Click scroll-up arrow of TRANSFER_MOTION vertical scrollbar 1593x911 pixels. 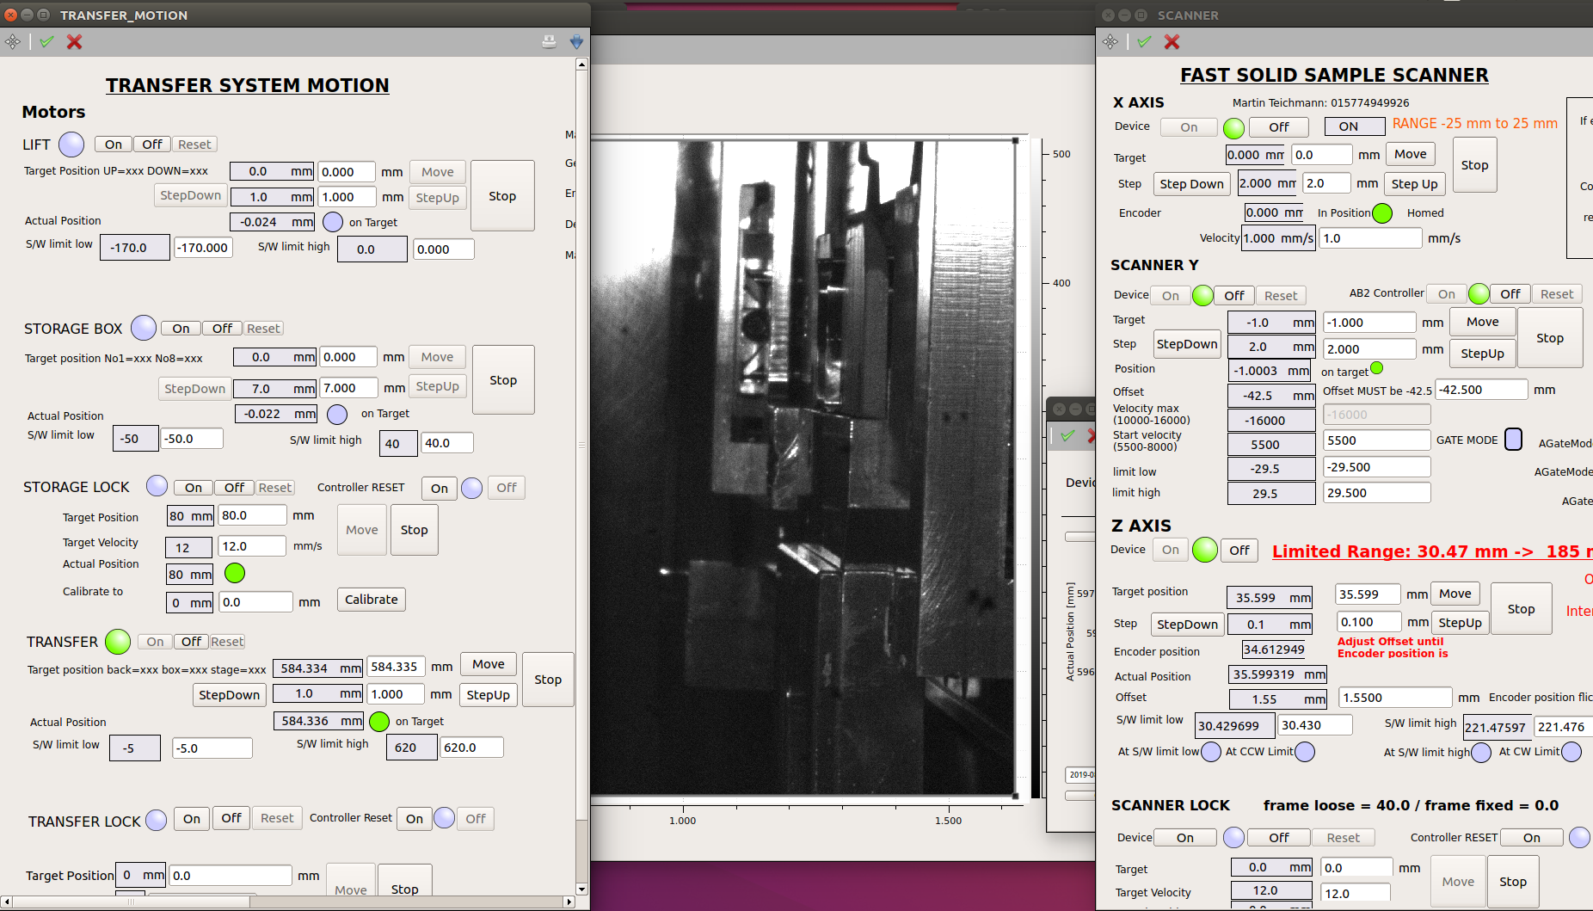582,64
